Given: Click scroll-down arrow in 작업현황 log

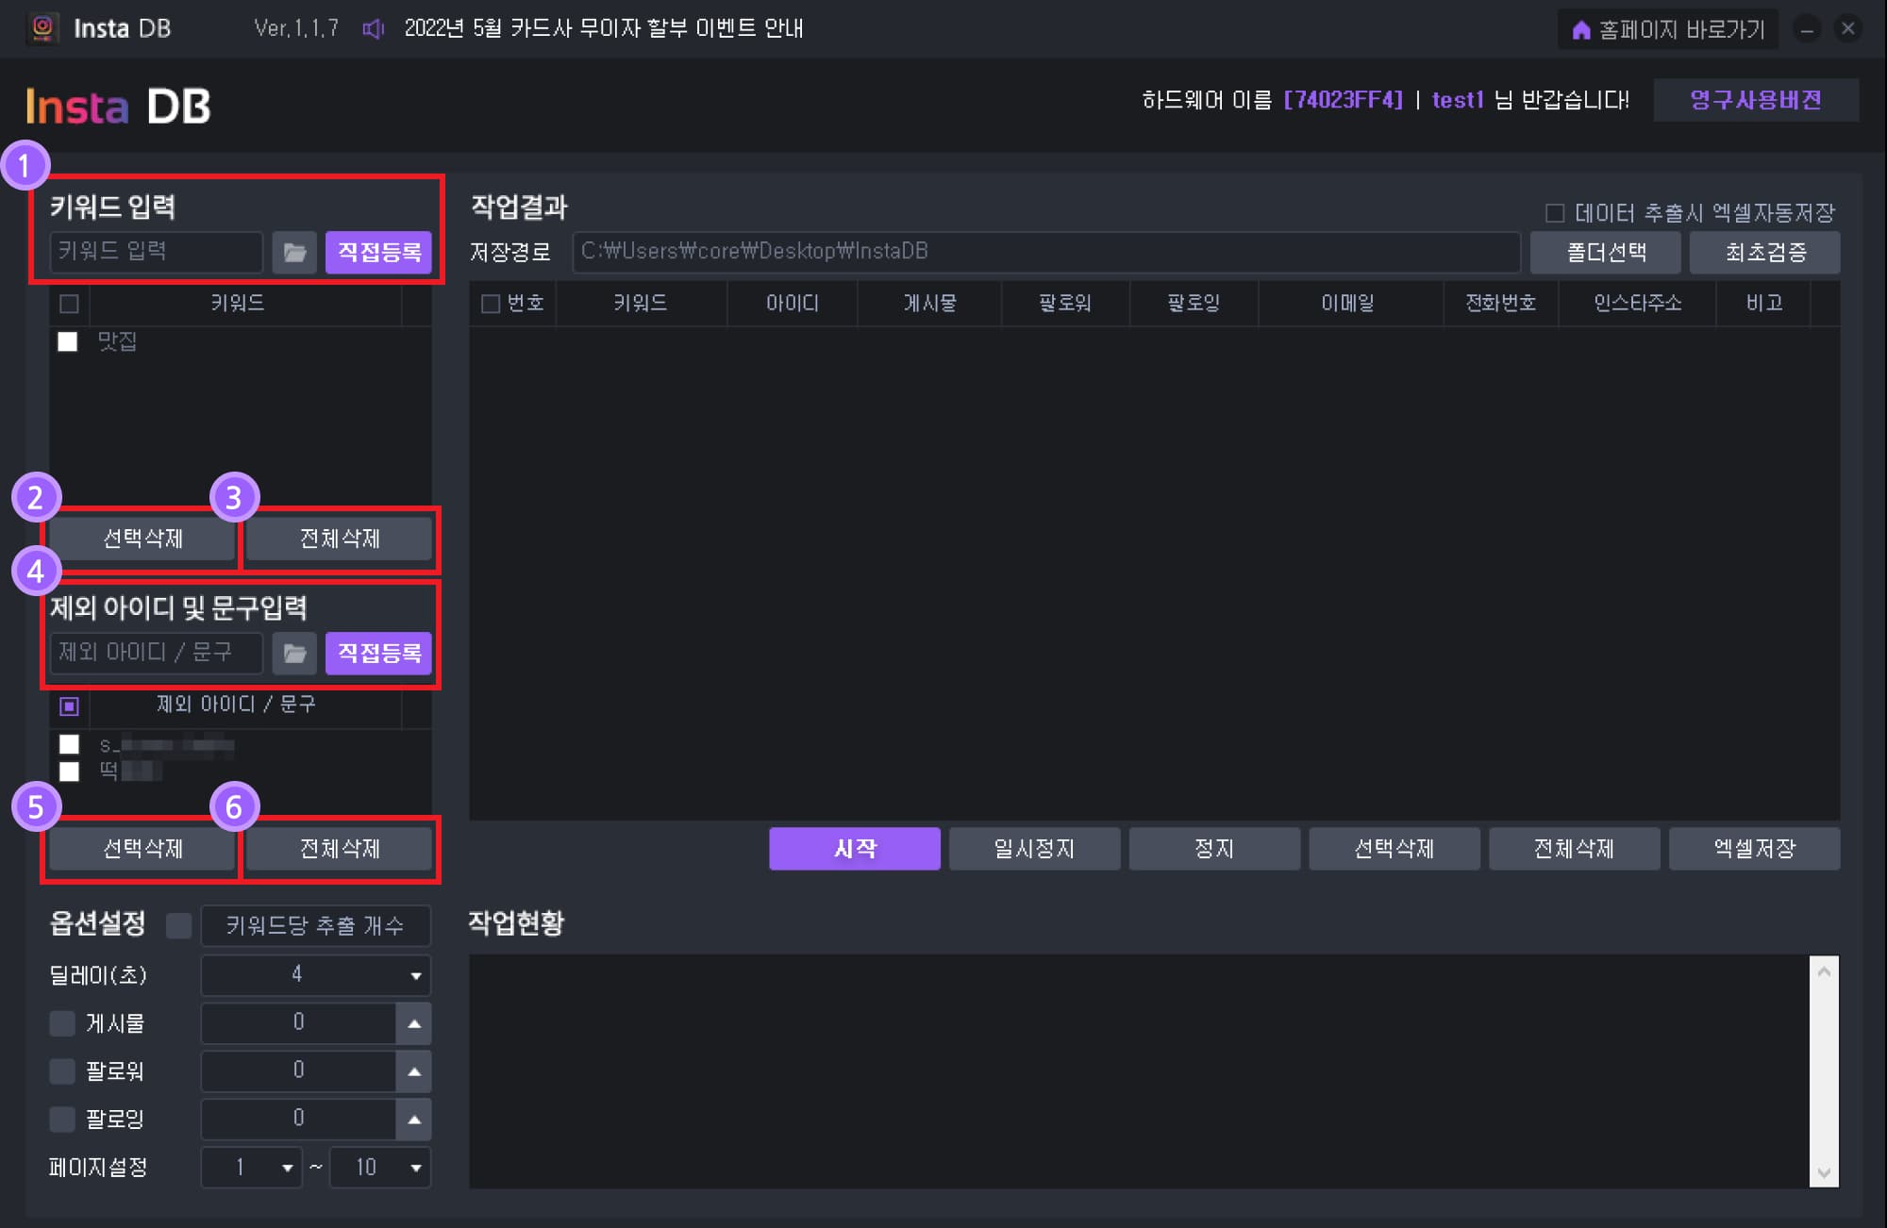Looking at the screenshot, I should coord(1825,1173).
